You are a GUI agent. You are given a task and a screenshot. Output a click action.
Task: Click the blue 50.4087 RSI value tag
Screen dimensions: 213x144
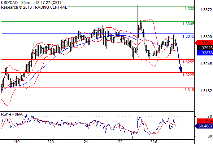point(204,126)
